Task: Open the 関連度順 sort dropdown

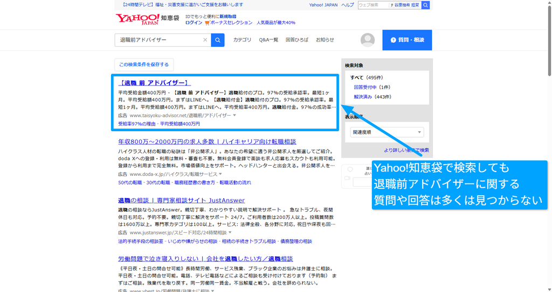Action: click(x=387, y=132)
